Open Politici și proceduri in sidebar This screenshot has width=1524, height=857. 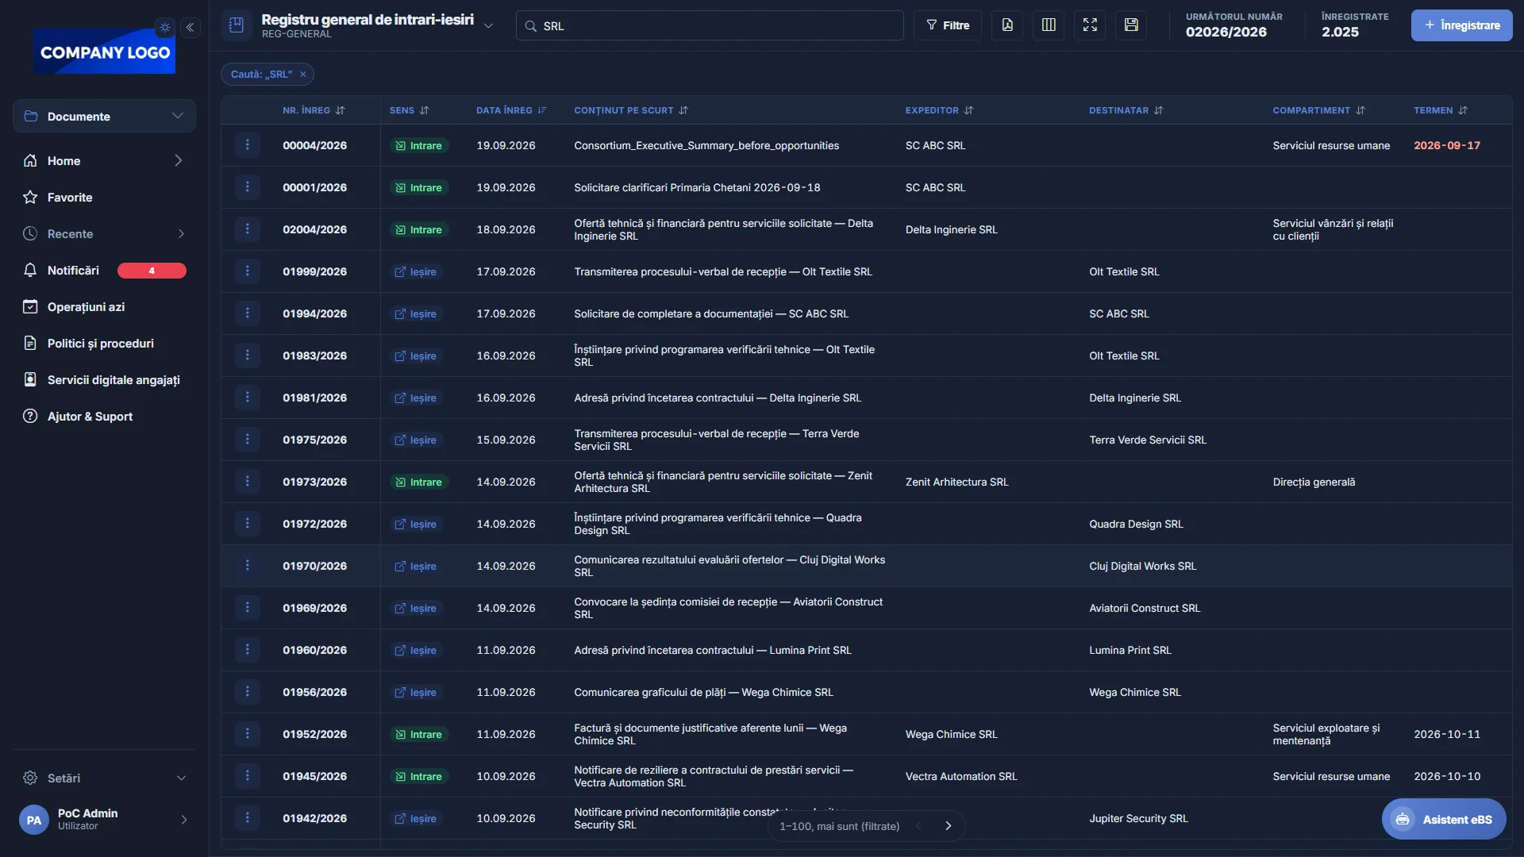pyautogui.click(x=104, y=344)
